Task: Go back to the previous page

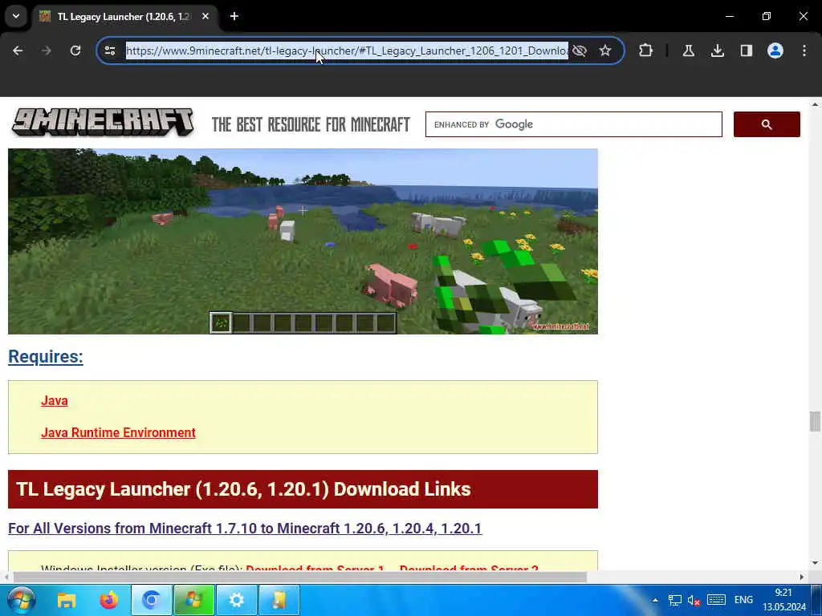Action: 18,51
